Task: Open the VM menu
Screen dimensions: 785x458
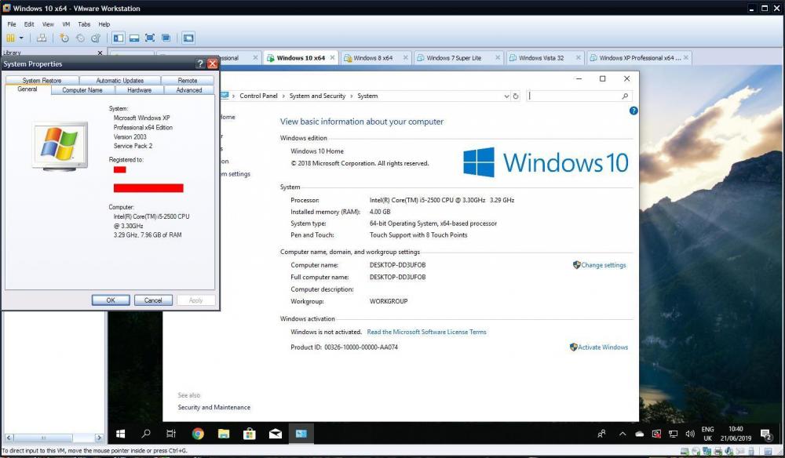Action: tap(66, 24)
